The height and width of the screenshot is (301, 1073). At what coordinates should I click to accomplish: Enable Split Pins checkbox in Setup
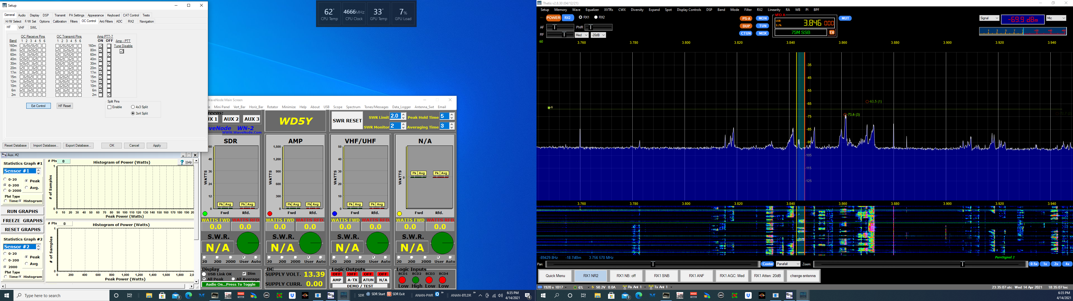pos(110,107)
